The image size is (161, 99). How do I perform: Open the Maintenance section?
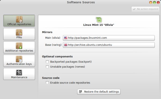pyautogui.click(x=19, y=74)
